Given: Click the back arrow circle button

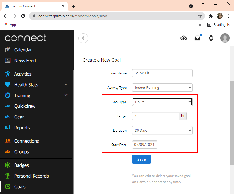Looking at the screenshot, I should pos(83,38).
